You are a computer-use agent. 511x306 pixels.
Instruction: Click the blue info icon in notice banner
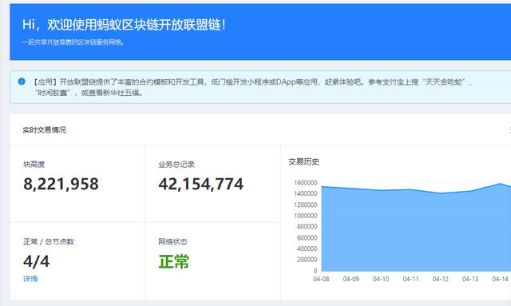22,81
